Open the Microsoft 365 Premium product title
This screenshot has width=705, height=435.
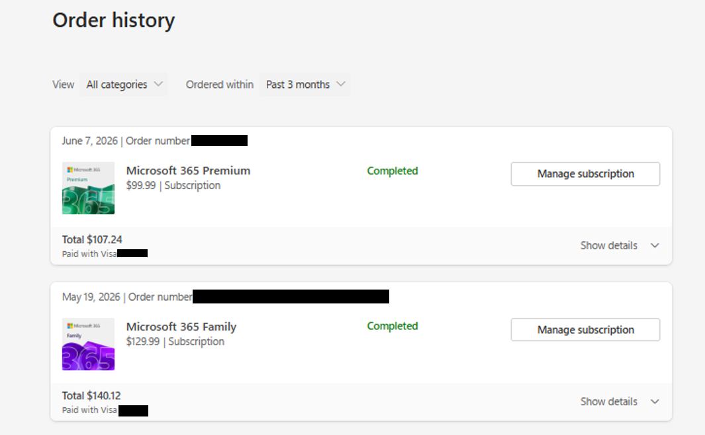click(x=188, y=171)
